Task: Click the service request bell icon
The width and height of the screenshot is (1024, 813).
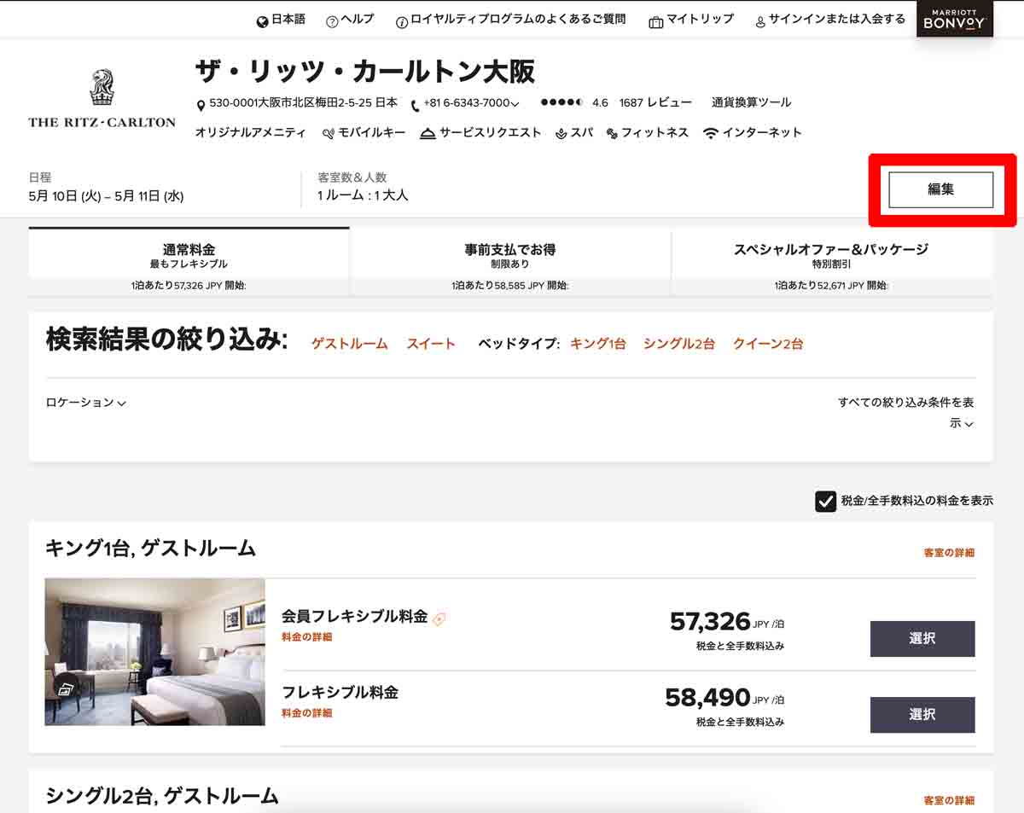Action: coord(428,133)
